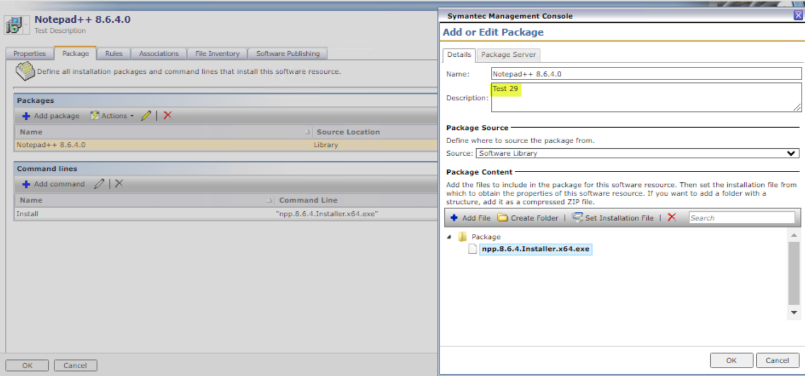Viewport: 805px width, 376px height.
Task: Click the Create Folder icon
Action: click(x=502, y=218)
